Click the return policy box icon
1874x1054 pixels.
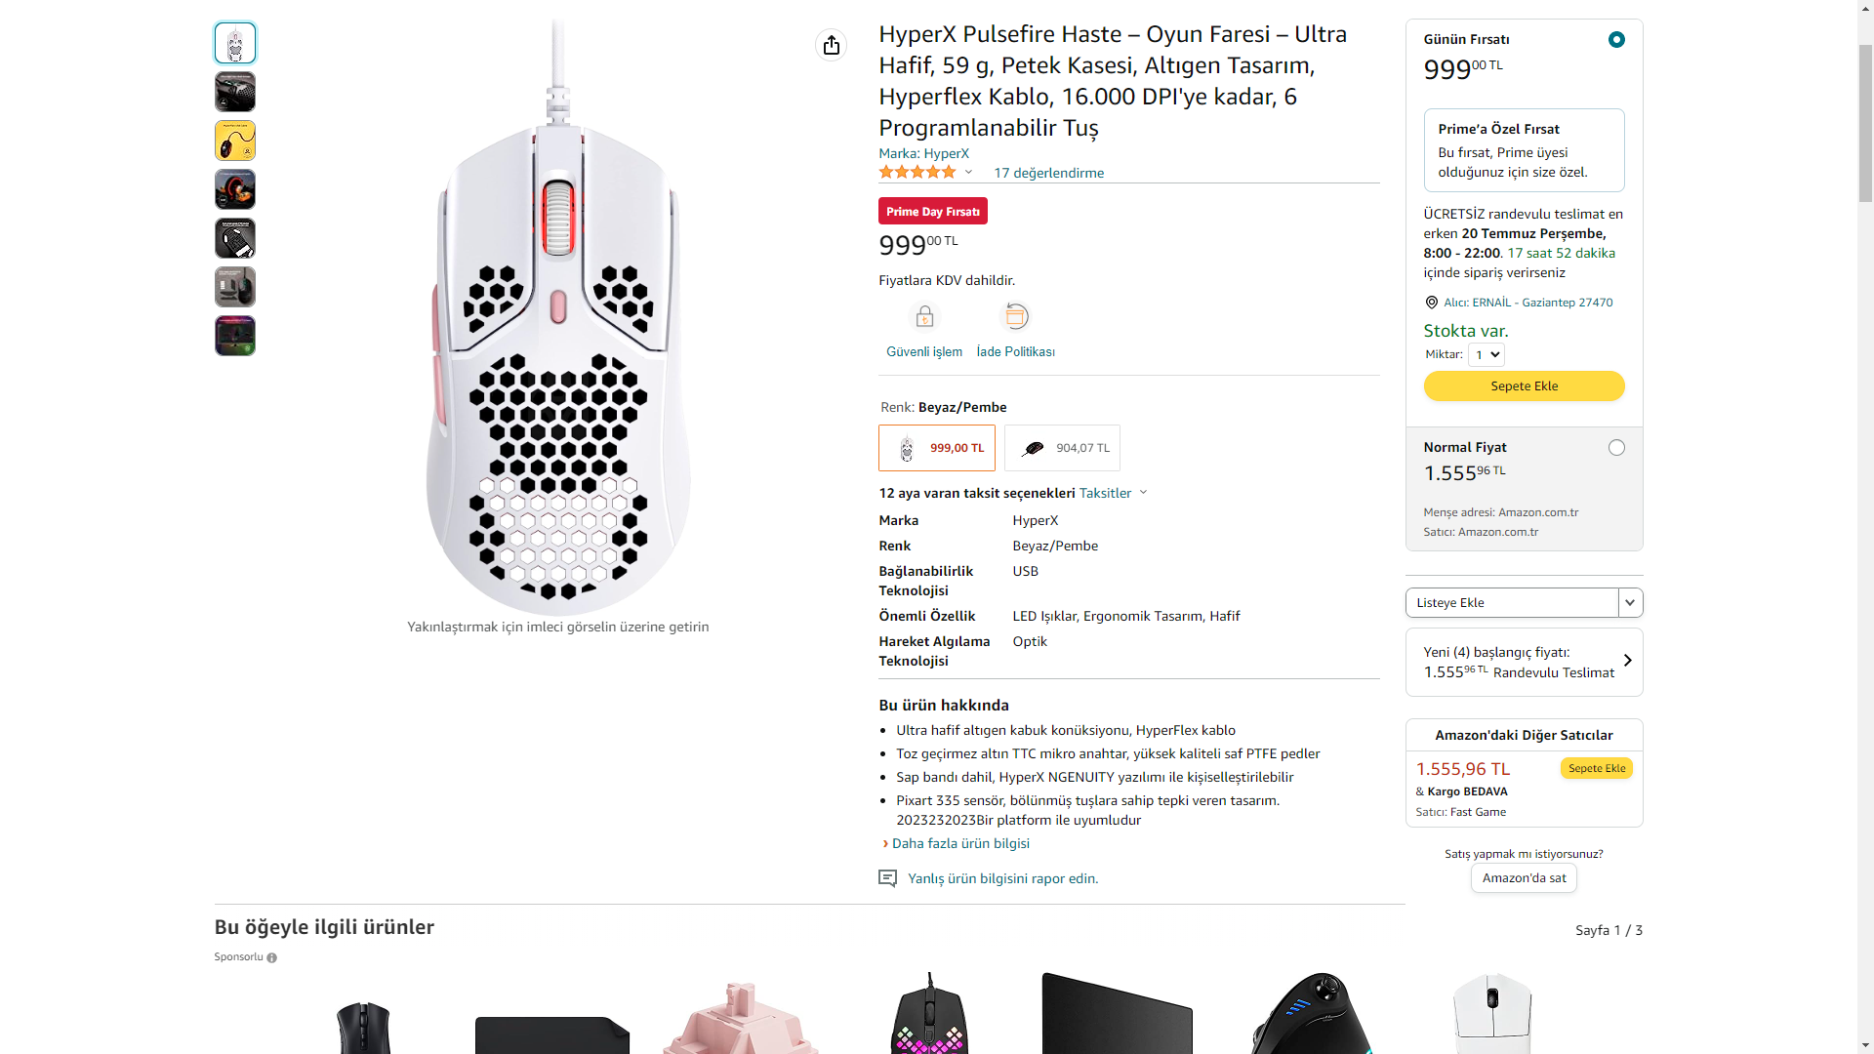[x=1016, y=316]
